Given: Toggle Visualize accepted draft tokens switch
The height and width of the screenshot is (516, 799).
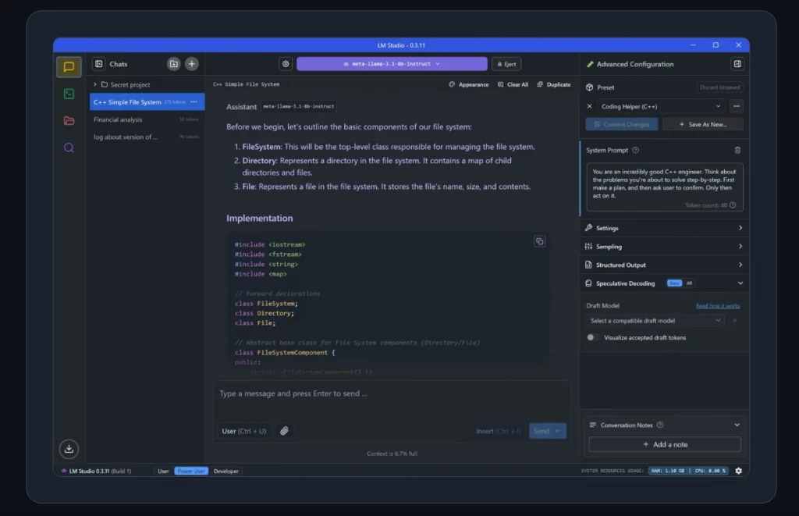Looking at the screenshot, I should point(594,337).
